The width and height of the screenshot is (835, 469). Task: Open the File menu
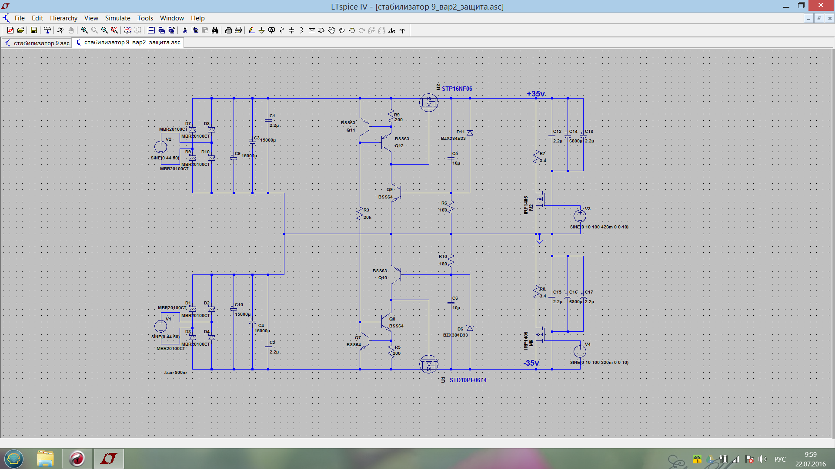tap(20, 18)
